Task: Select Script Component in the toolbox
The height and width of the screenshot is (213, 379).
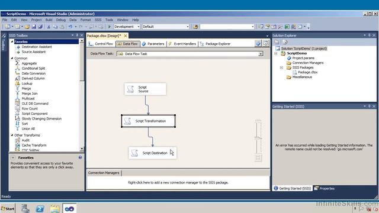Action: [34, 114]
